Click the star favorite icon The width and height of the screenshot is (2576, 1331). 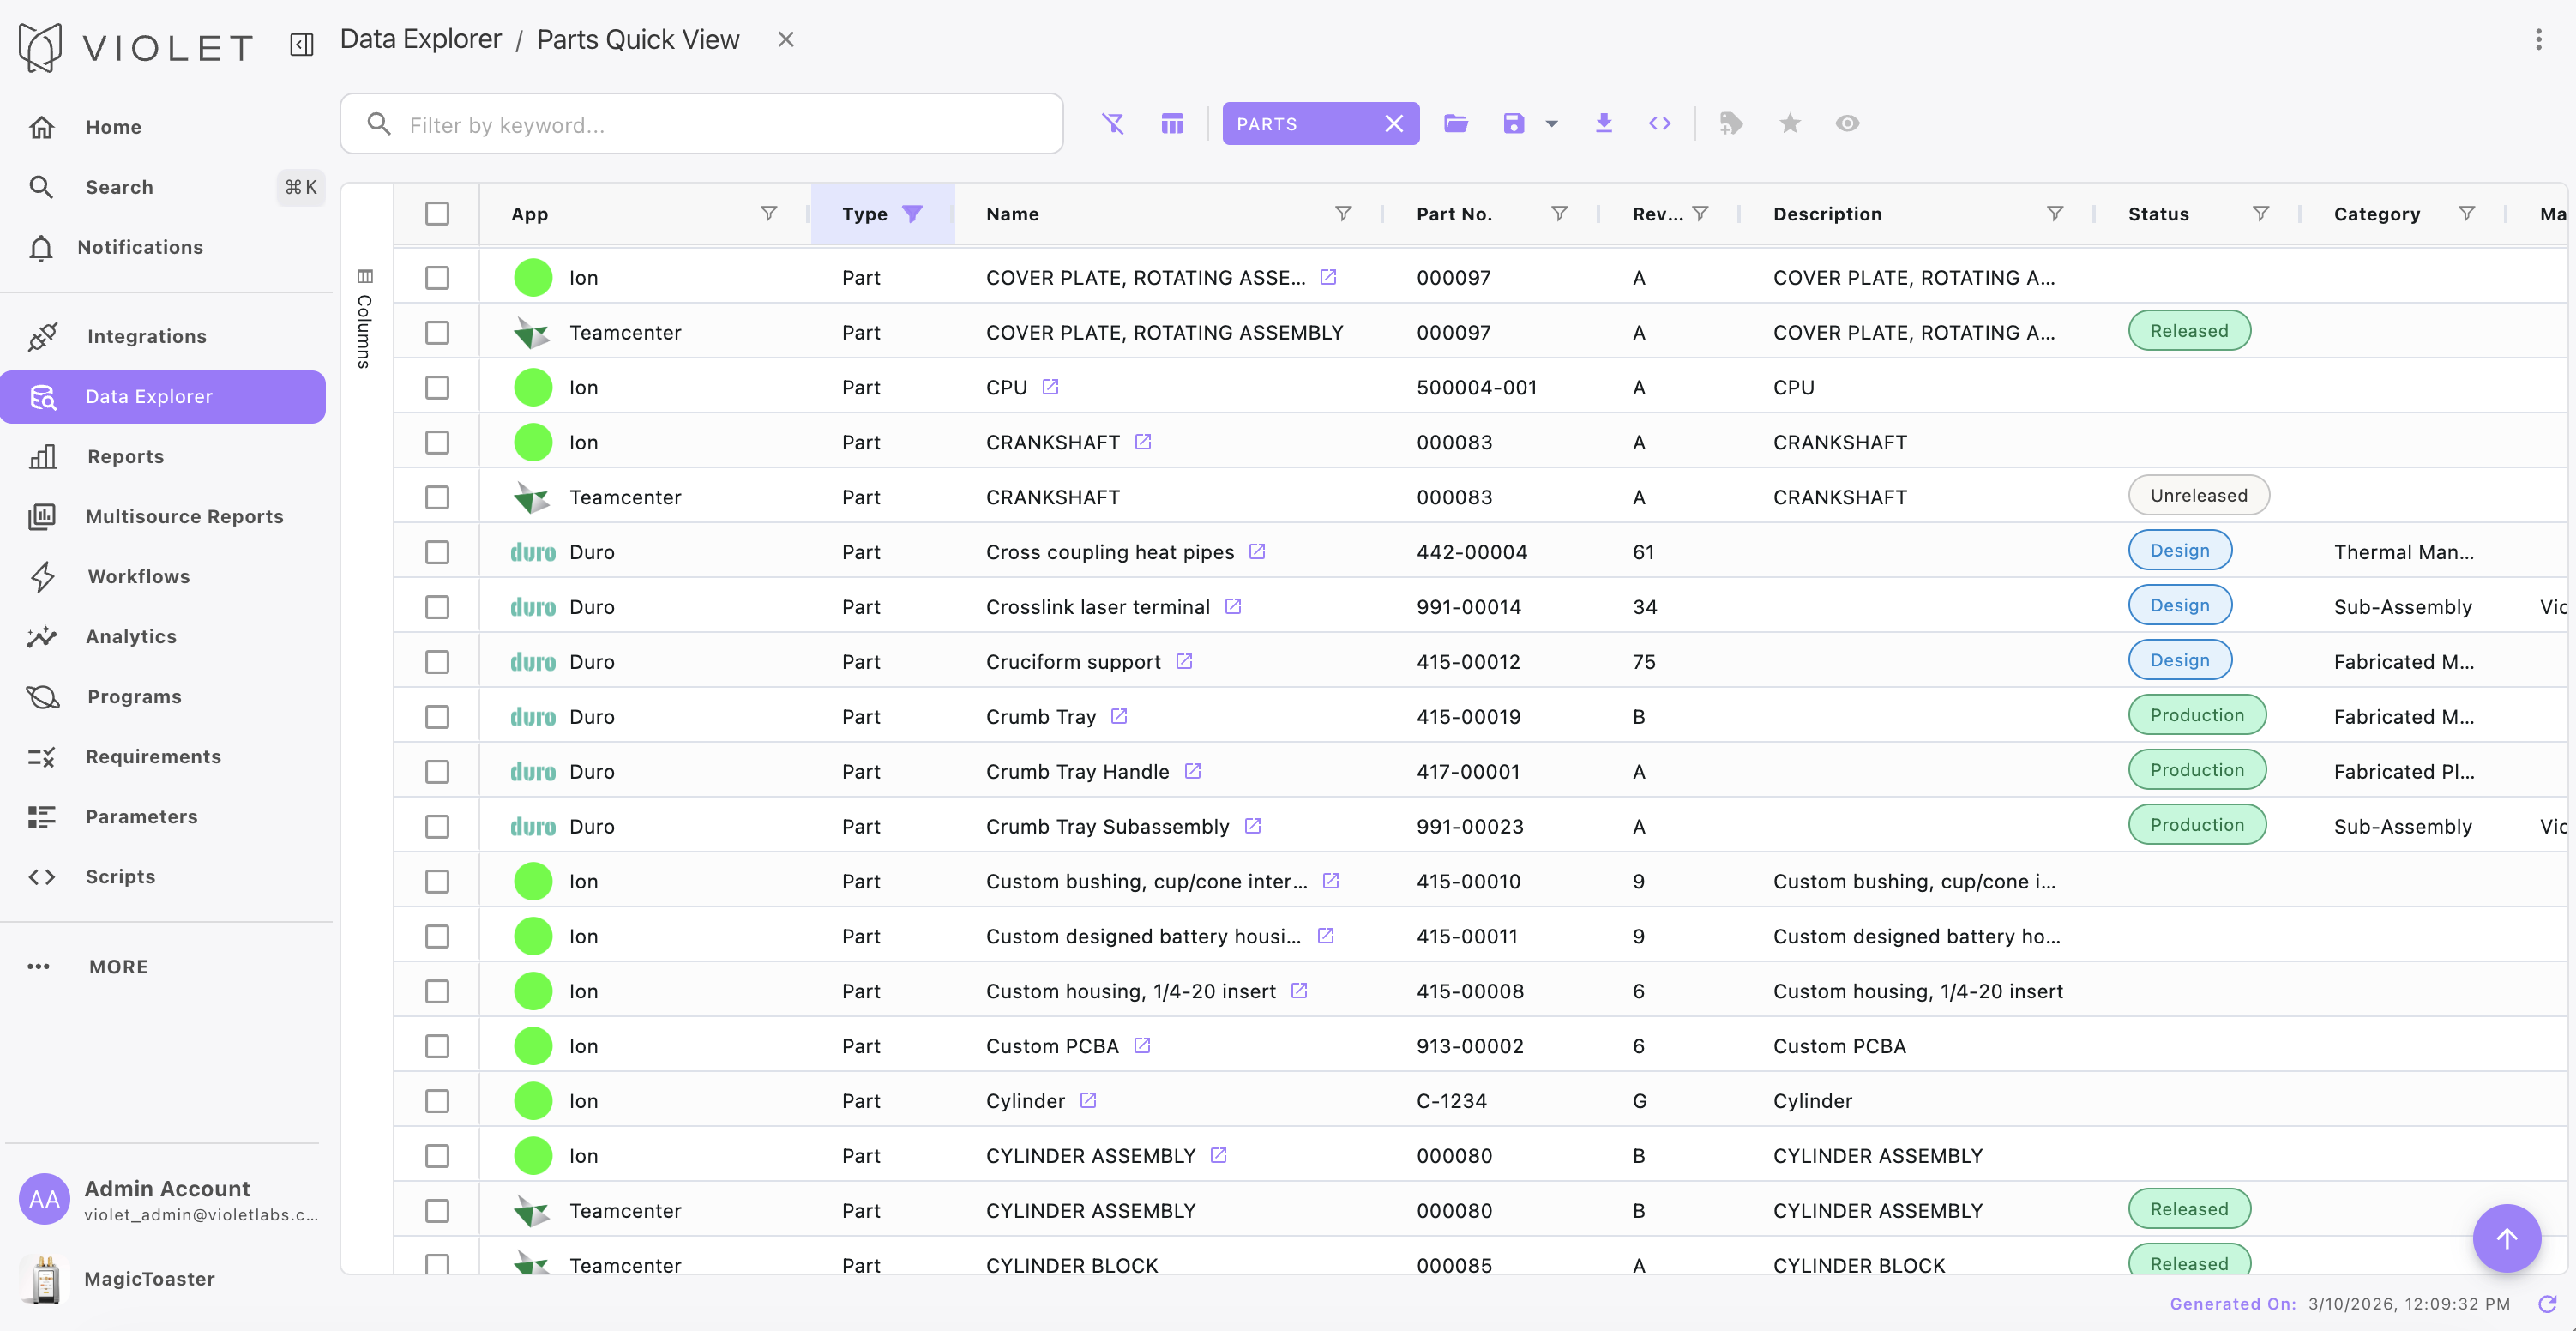pyautogui.click(x=1789, y=124)
